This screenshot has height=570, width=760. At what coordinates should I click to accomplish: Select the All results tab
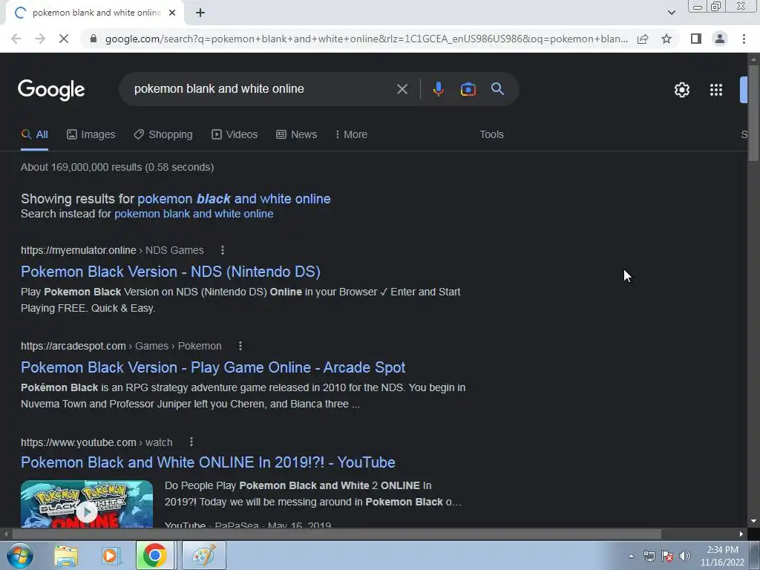34,135
